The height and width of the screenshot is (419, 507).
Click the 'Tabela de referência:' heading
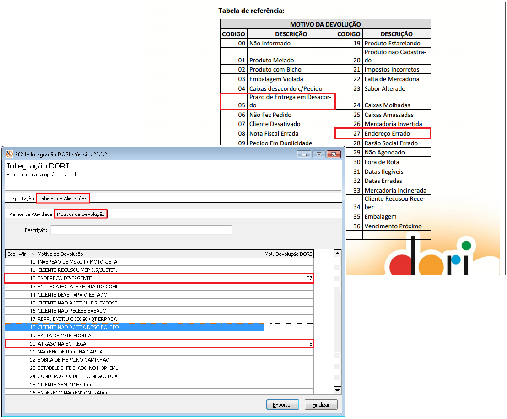(251, 11)
